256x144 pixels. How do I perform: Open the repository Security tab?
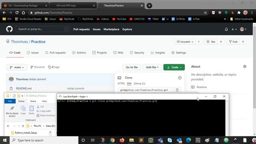(137, 52)
